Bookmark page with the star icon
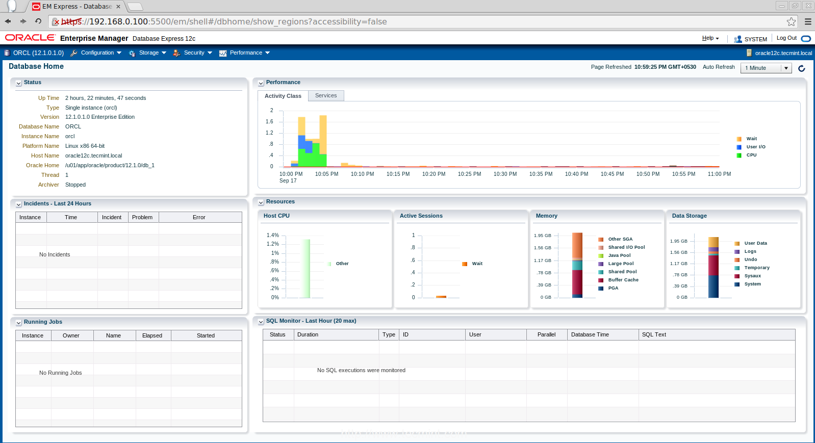Viewport: 815px width, 443px height. pos(791,21)
